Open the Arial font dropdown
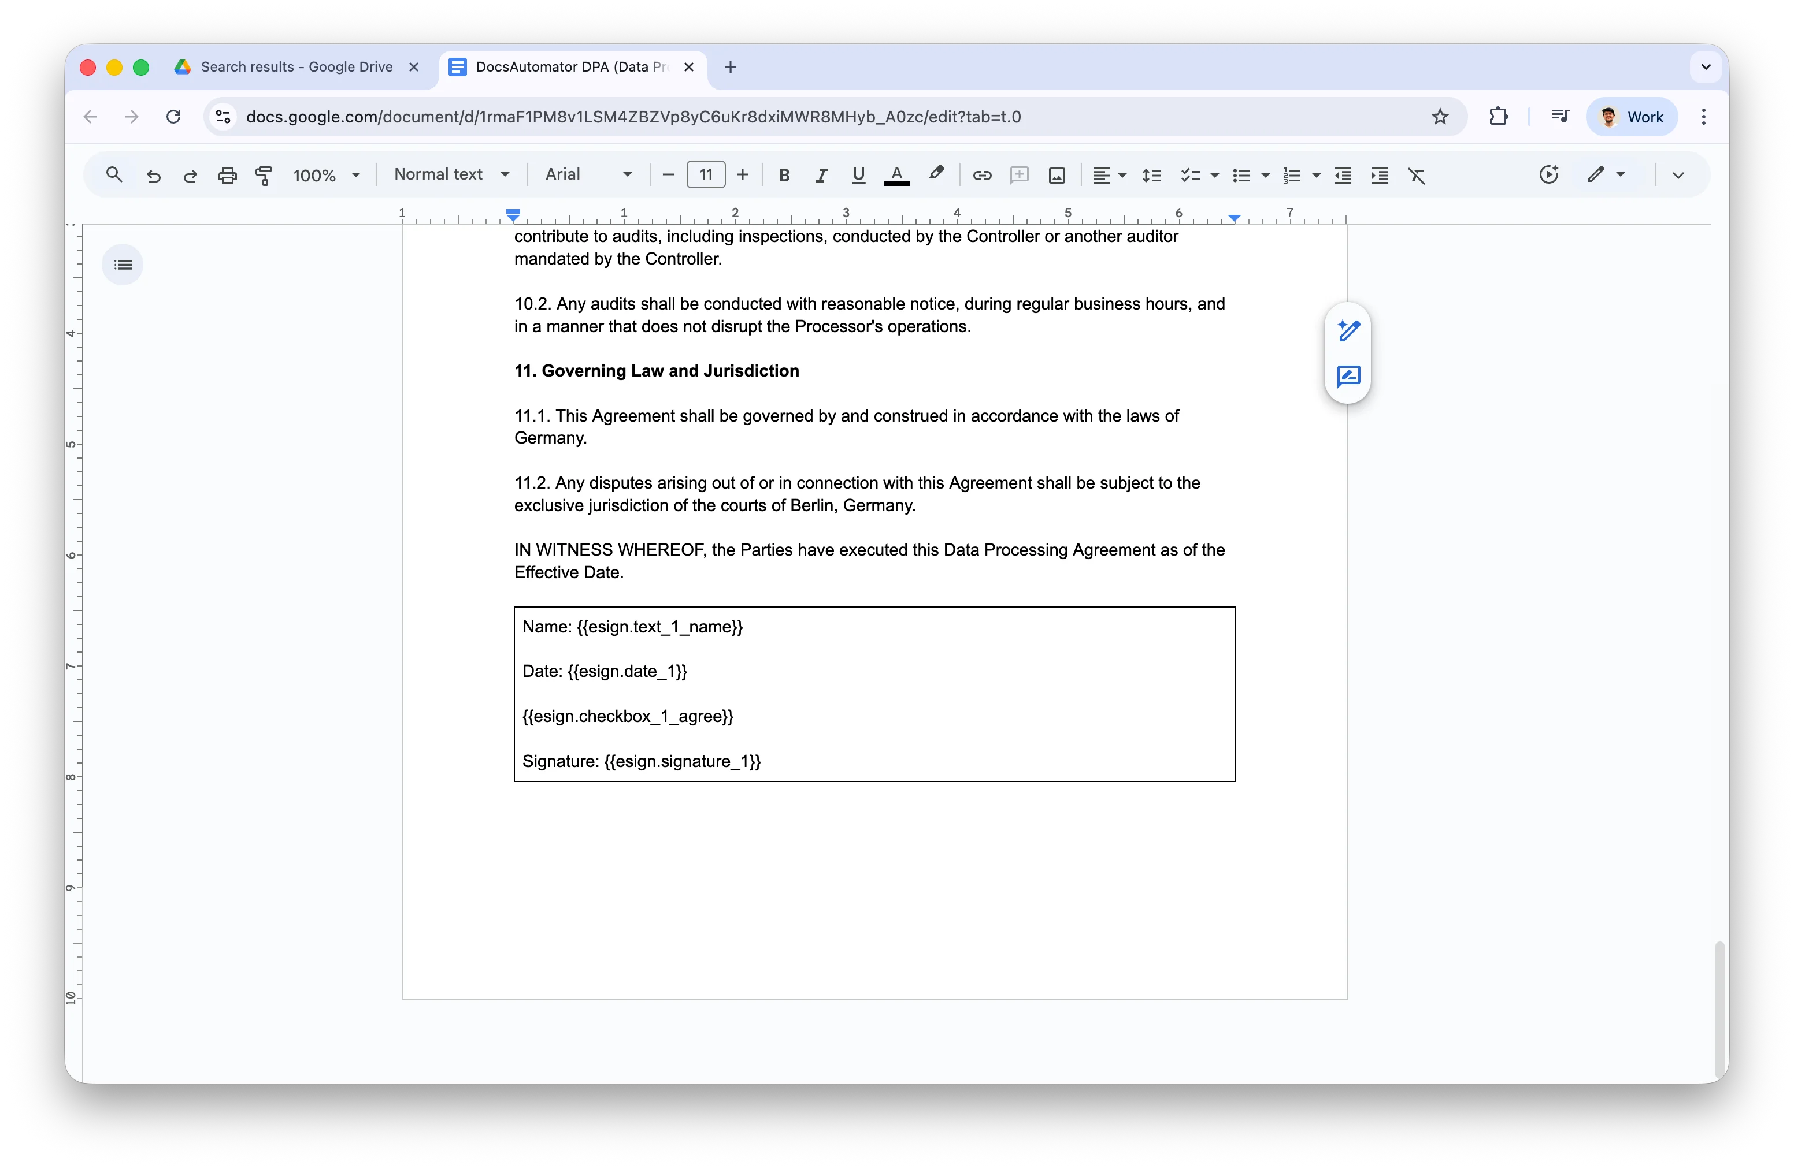The image size is (1794, 1169). coord(588,175)
